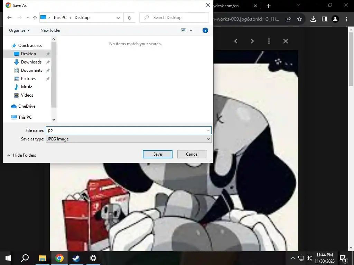Close the image preview panel
The width and height of the screenshot is (354, 265).
286,41
